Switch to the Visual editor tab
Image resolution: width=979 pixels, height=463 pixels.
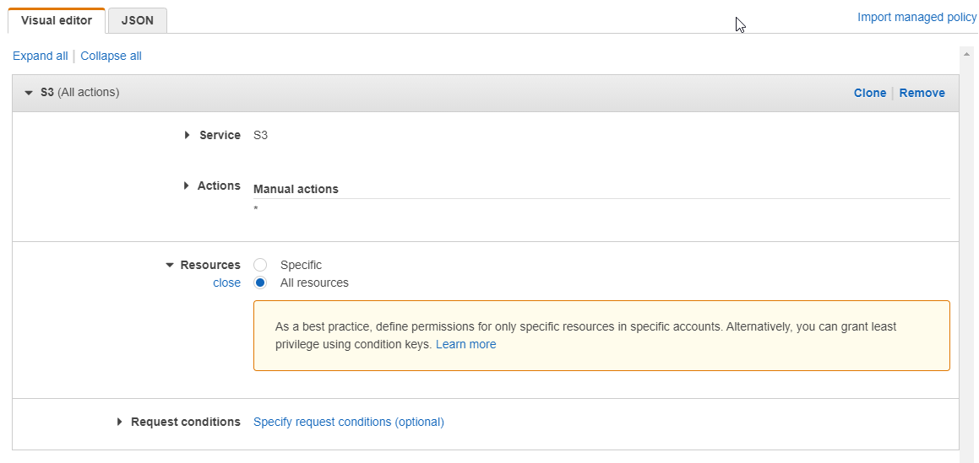click(x=57, y=20)
